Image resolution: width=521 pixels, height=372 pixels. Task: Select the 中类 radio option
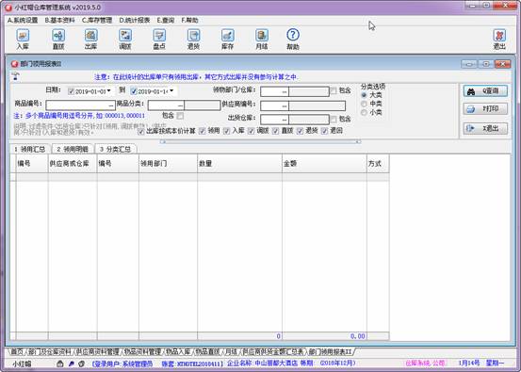[x=365, y=104]
